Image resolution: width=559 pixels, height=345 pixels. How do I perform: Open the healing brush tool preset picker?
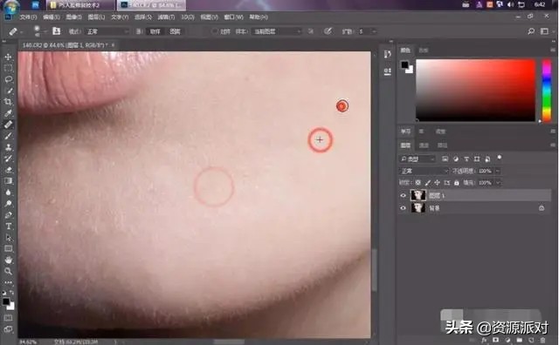pyautogui.click(x=15, y=31)
